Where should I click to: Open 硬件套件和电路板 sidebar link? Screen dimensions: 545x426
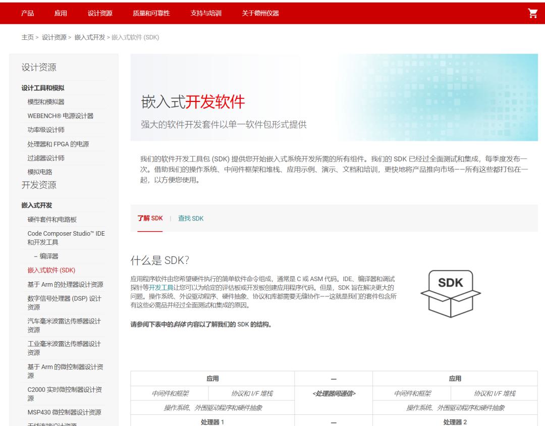coord(52,220)
